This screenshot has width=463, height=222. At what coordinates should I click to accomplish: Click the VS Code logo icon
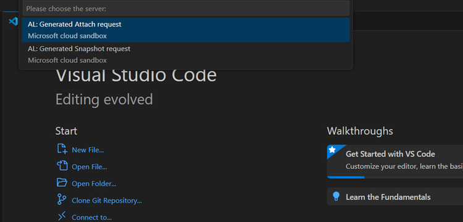[x=13, y=21]
